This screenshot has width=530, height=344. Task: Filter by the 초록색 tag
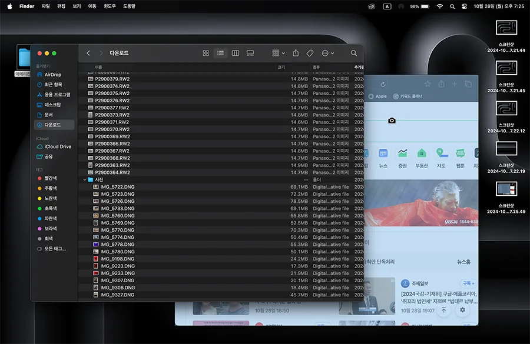pyautogui.click(x=54, y=209)
